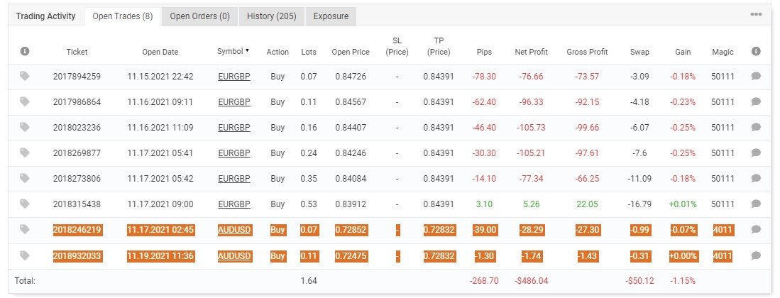Click the tag icon for ticket 2018315438

coord(25,204)
